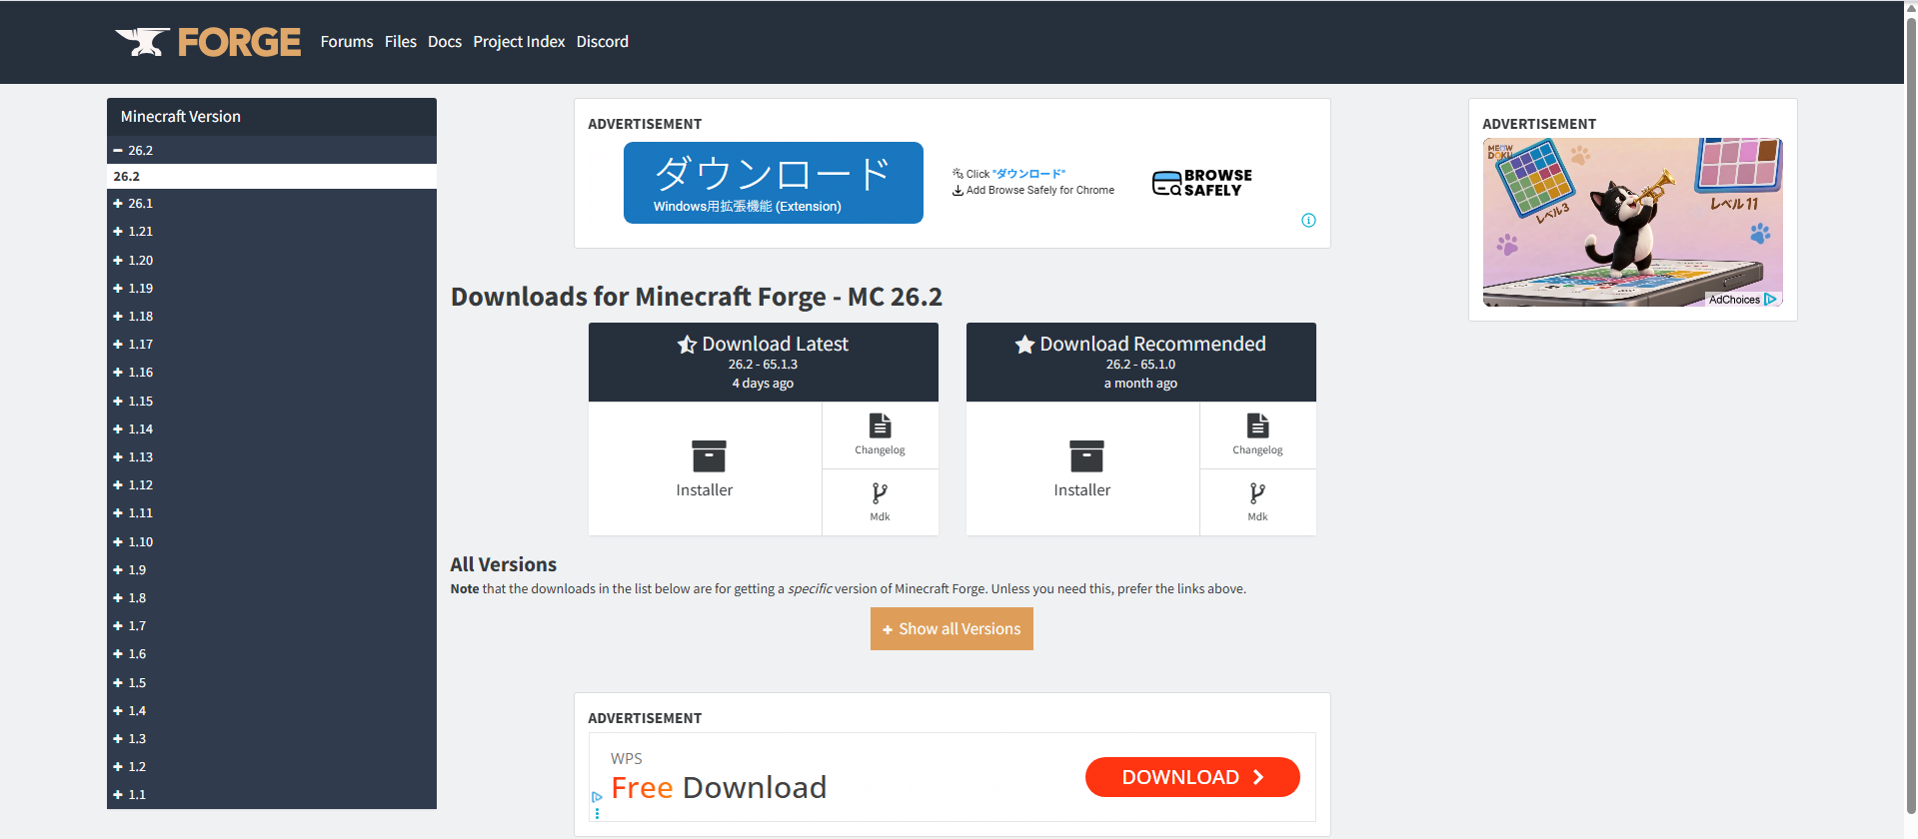This screenshot has width=1918, height=839.
Task: Click the Forge anvil logo
Action: coord(208,42)
